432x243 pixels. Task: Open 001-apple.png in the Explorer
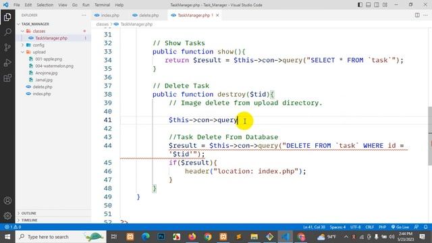pos(49,59)
